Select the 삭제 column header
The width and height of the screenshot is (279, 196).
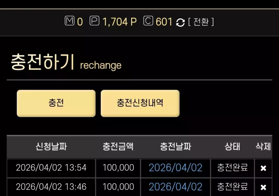[263, 147]
